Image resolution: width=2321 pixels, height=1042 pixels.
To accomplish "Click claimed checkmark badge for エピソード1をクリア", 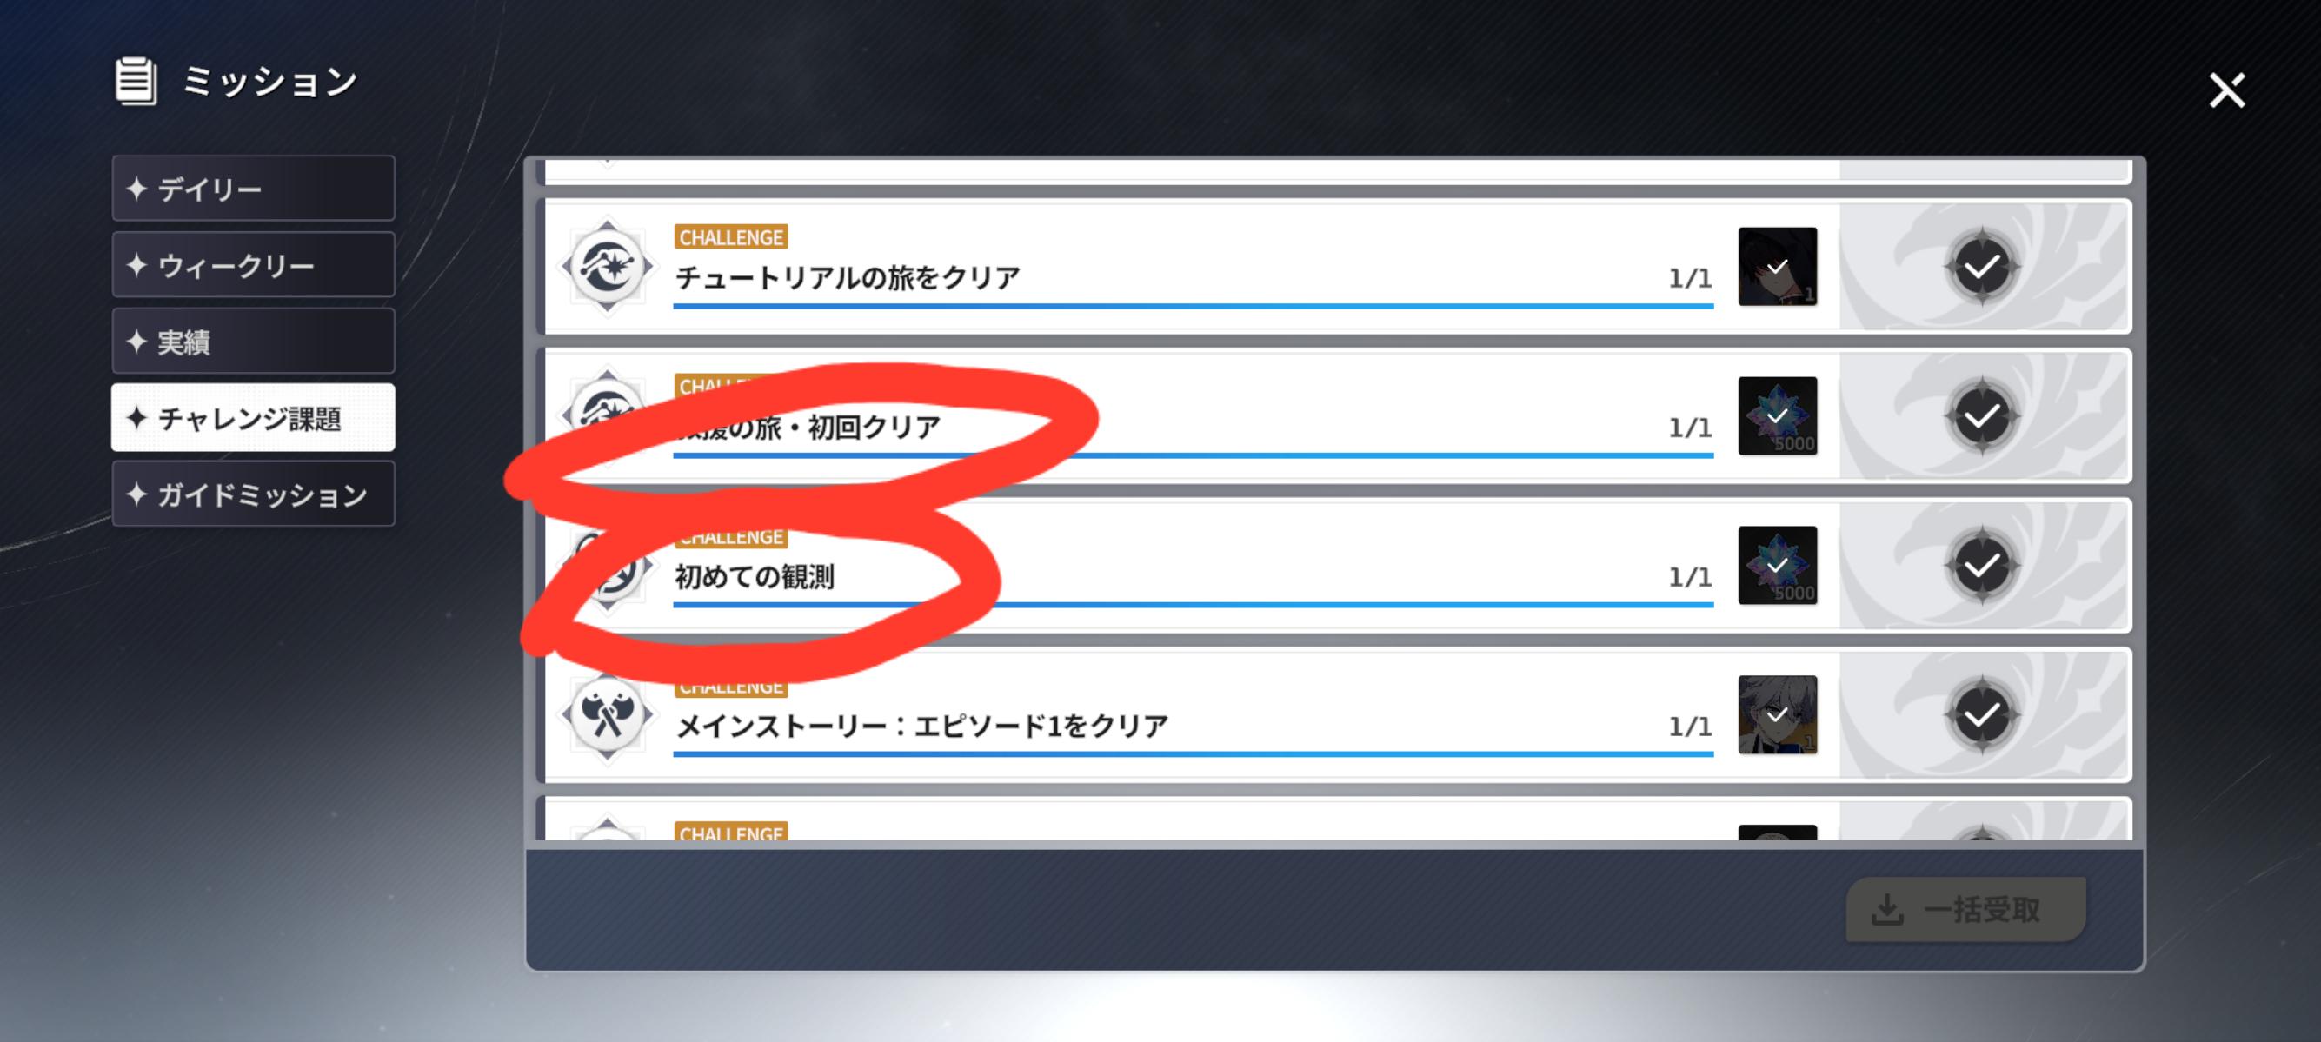I will [1981, 715].
